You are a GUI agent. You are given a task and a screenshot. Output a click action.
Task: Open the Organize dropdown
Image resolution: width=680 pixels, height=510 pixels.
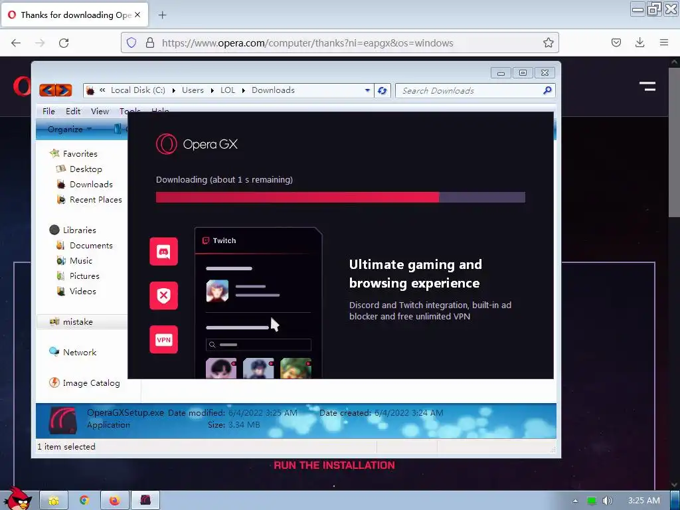coord(69,129)
